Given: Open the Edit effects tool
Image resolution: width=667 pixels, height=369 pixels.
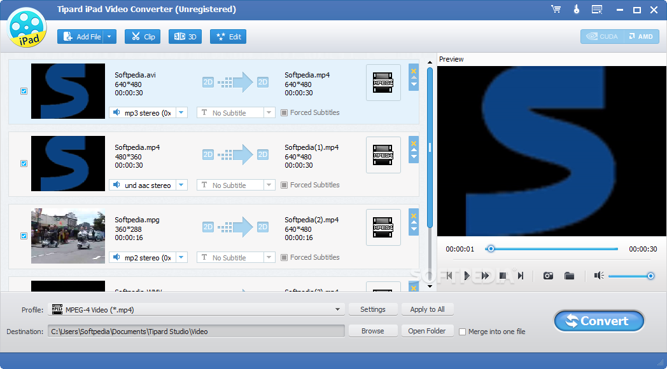Looking at the screenshot, I should 228,36.
